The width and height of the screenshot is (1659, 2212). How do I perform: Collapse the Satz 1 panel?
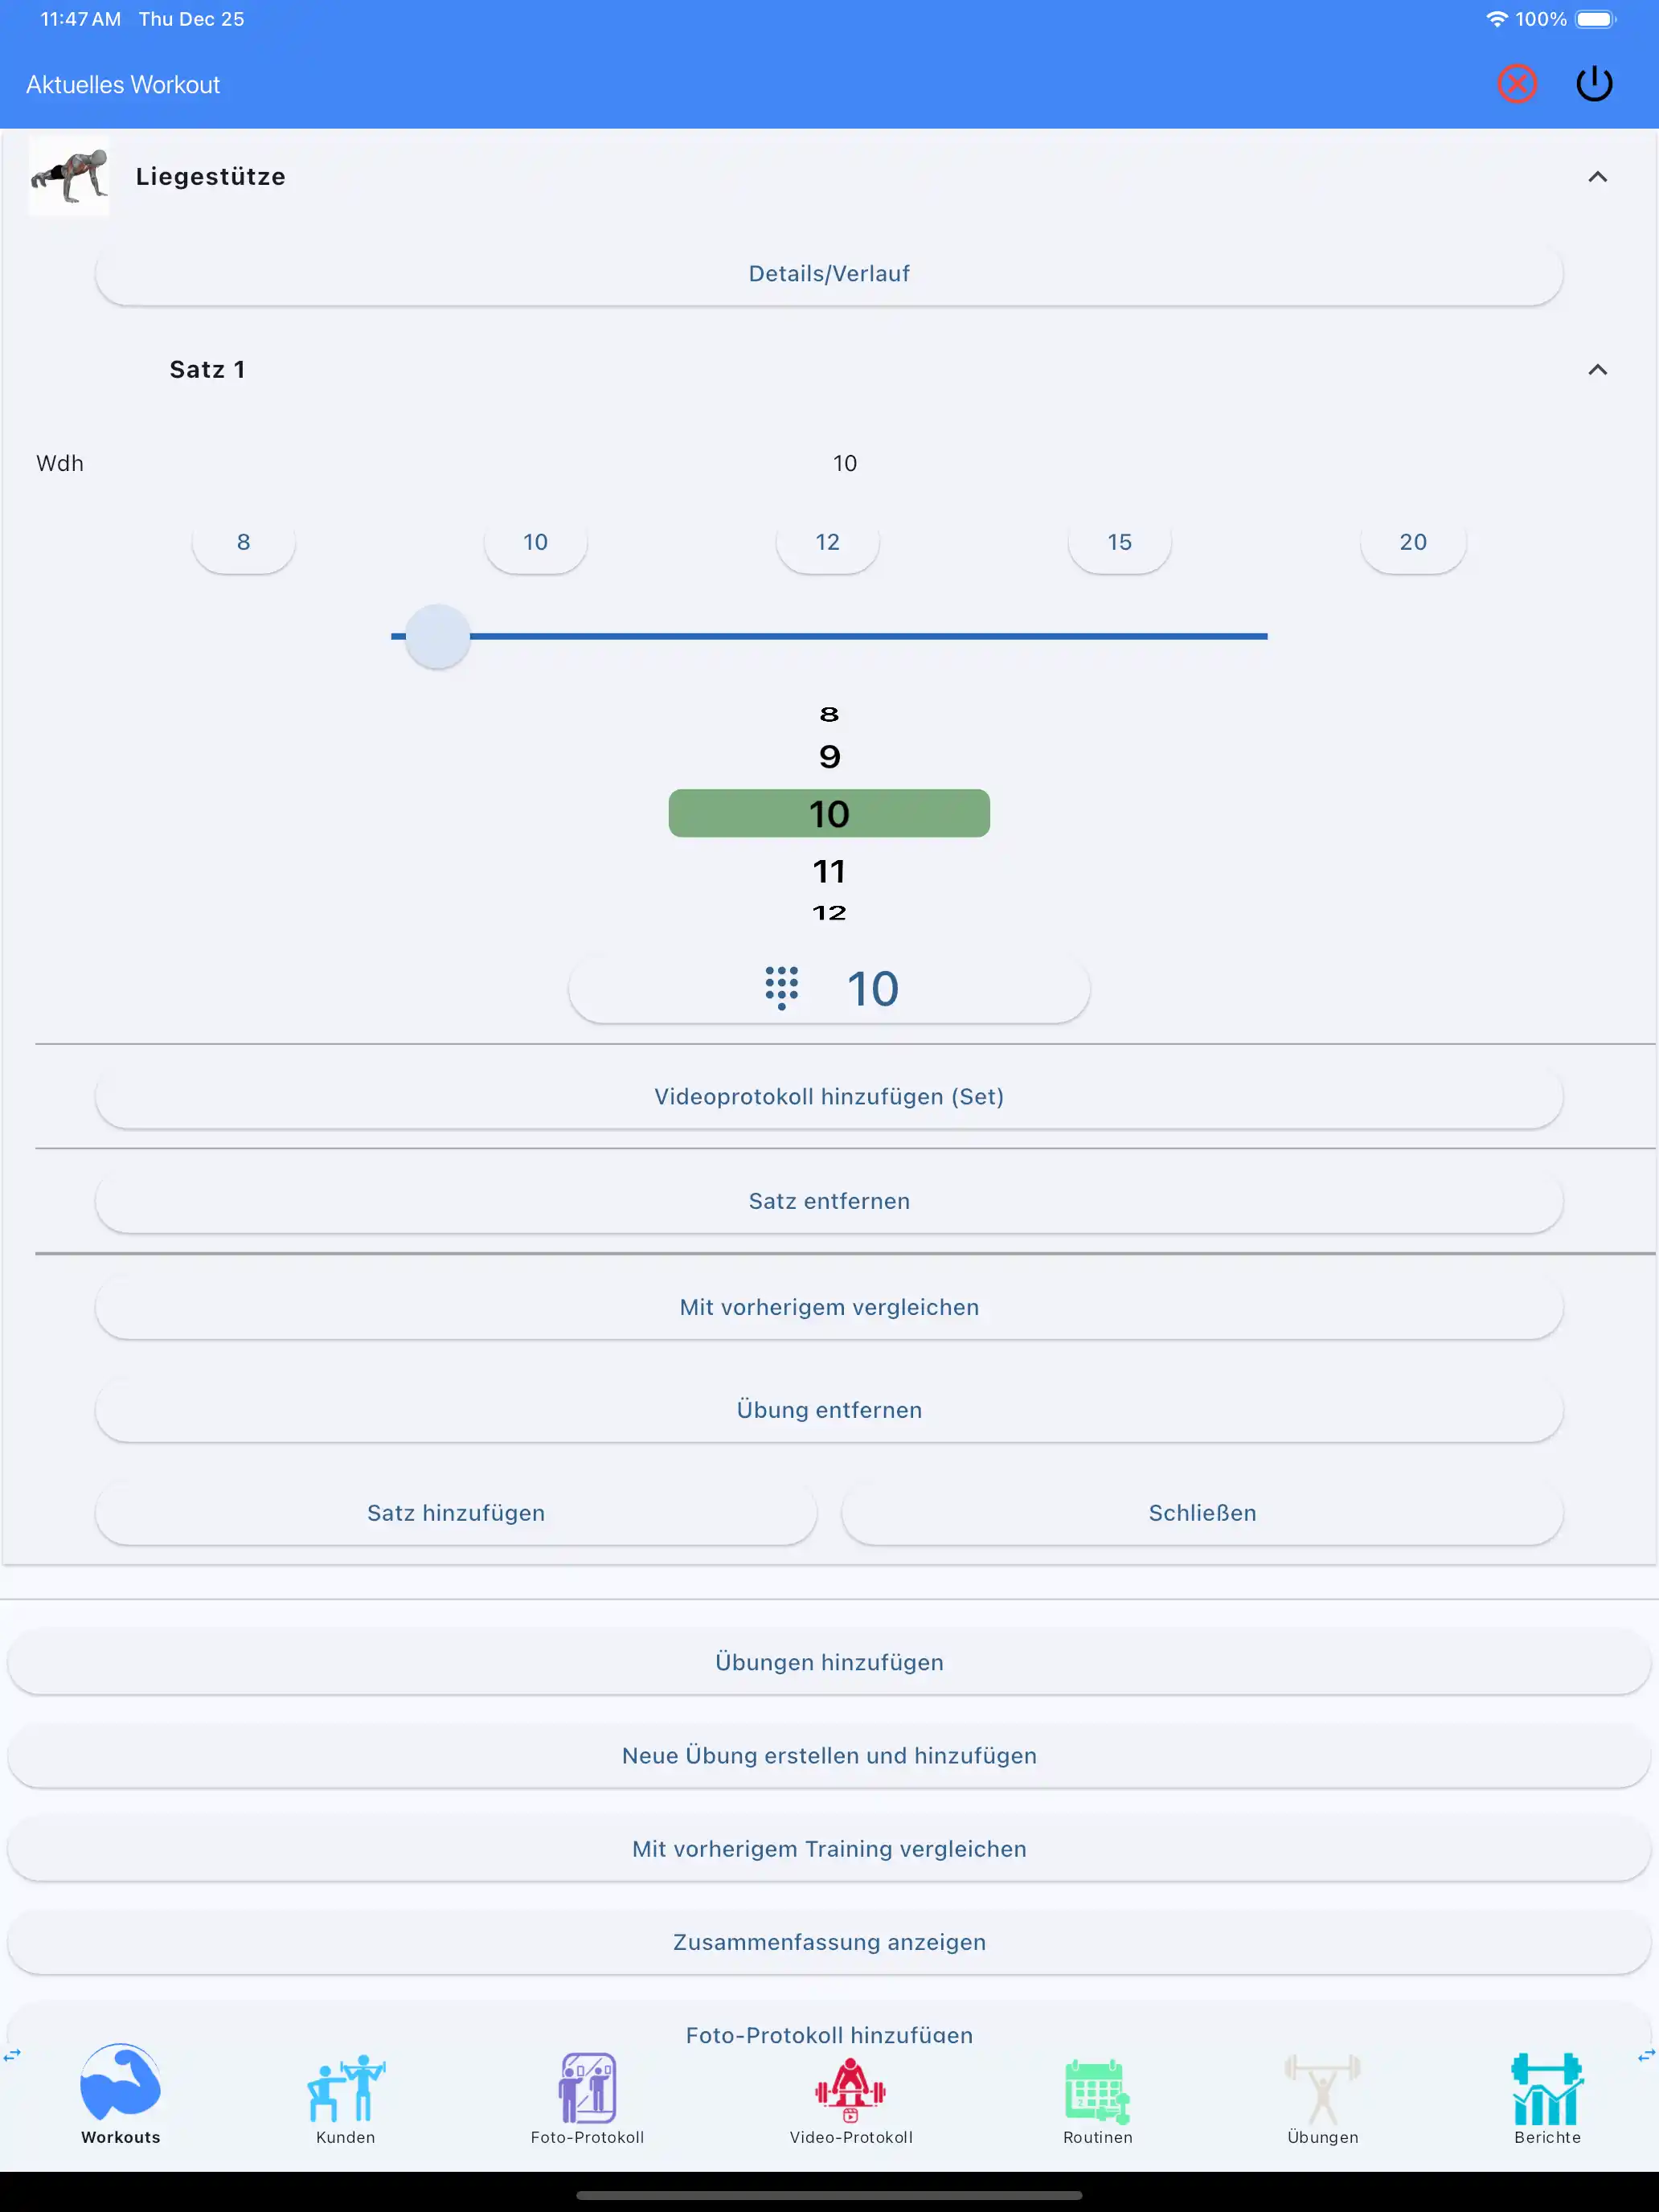(x=1597, y=370)
